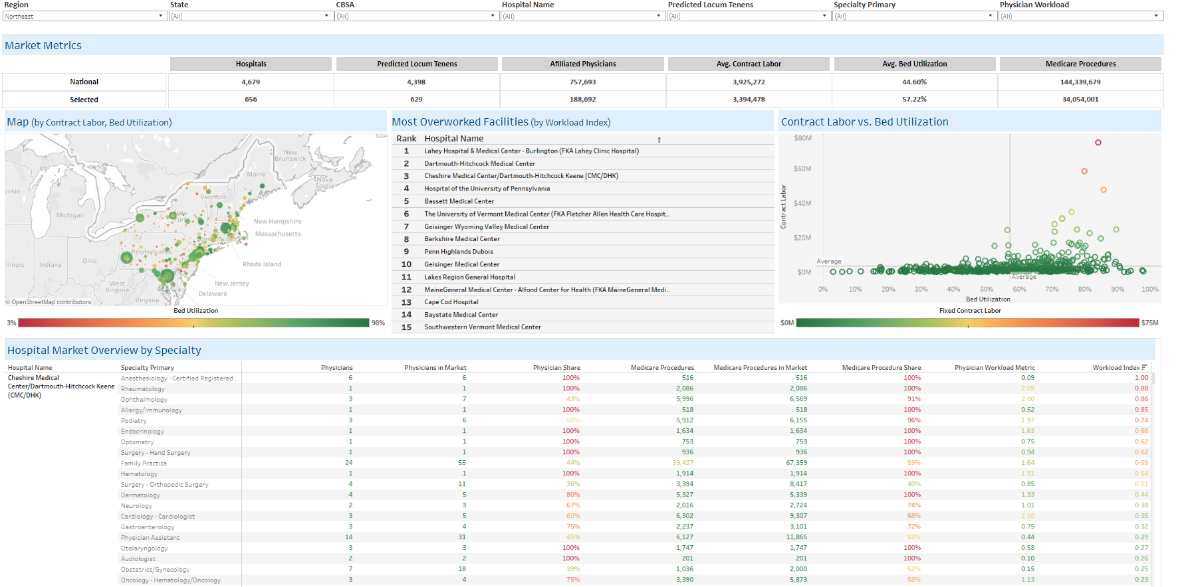Select the Avg. Contract Labor column header
Image resolution: width=1192 pixels, height=587 pixels.
pyautogui.click(x=749, y=64)
